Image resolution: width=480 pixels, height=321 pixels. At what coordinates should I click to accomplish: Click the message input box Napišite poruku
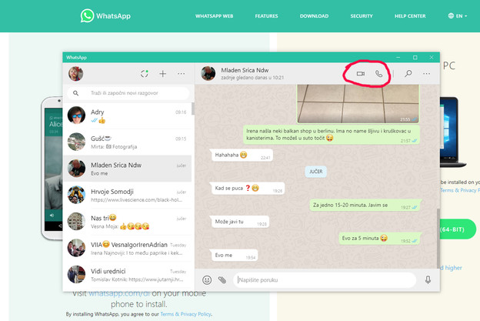(x=325, y=280)
